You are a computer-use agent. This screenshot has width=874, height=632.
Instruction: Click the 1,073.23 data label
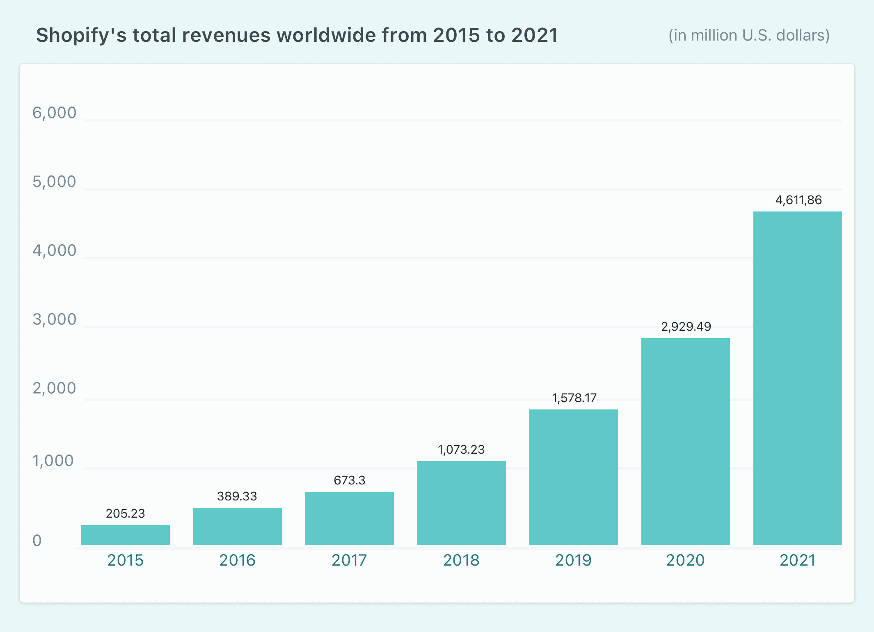[x=461, y=450]
